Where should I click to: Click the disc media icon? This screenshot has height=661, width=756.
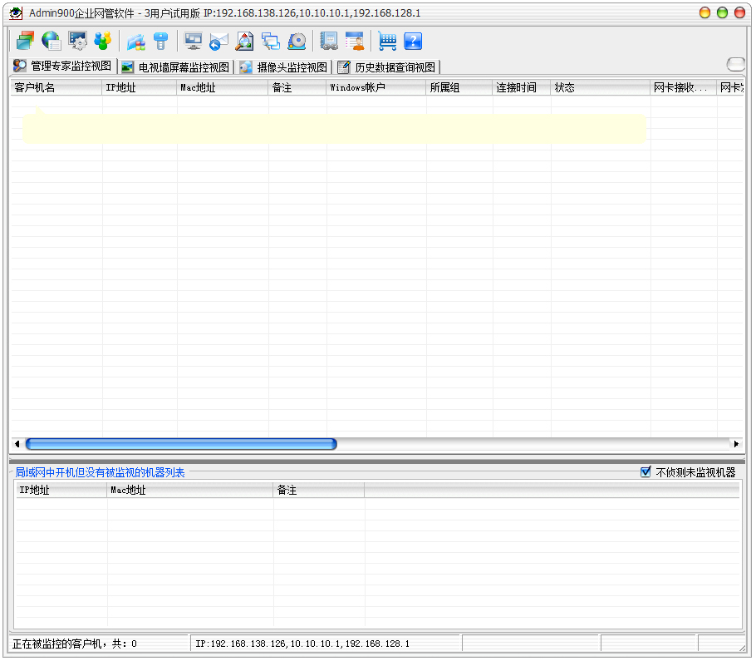[297, 41]
